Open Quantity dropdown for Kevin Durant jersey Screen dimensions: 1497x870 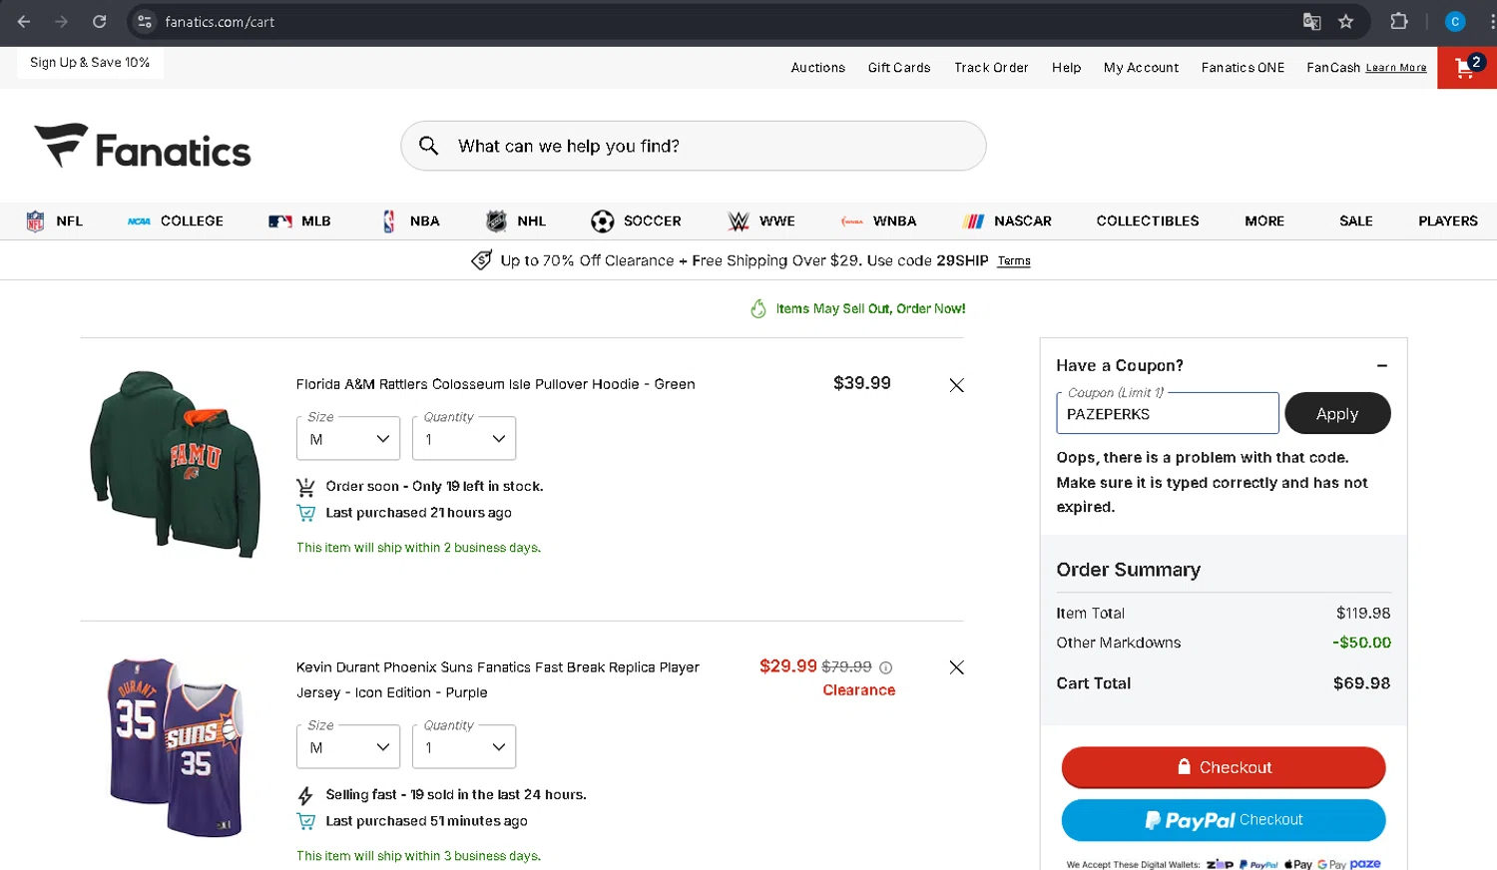click(464, 747)
